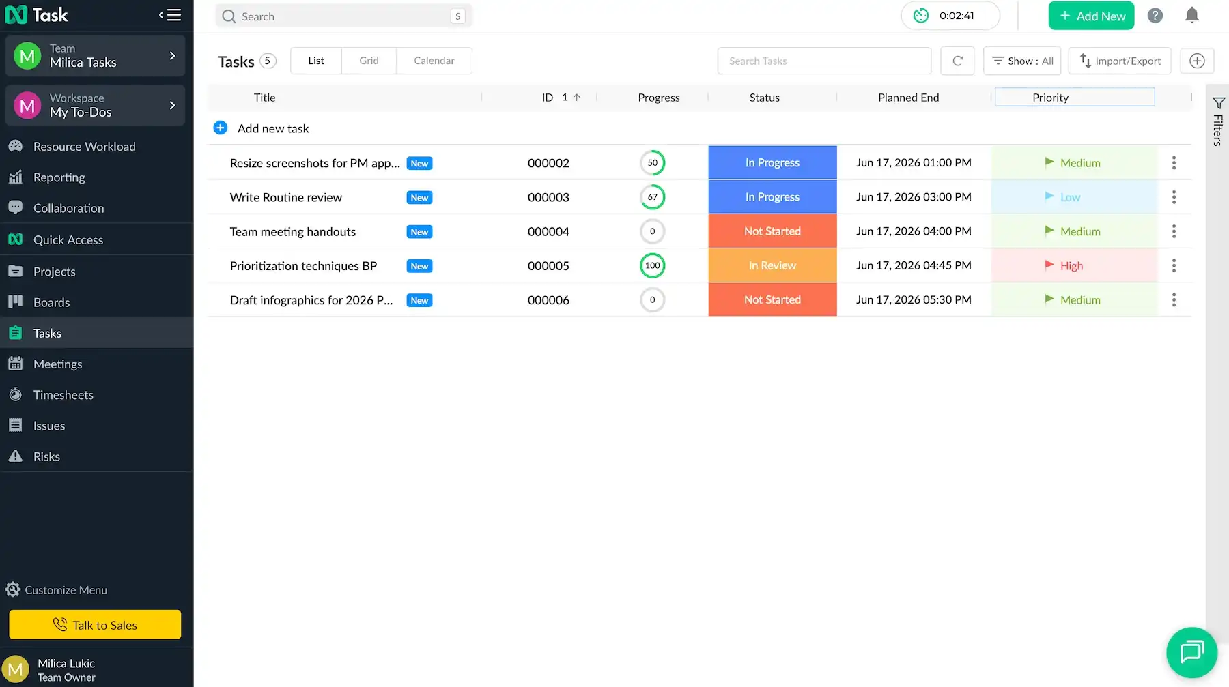This screenshot has width=1229, height=687.
Task: Open notifications bell icon
Action: (x=1192, y=16)
